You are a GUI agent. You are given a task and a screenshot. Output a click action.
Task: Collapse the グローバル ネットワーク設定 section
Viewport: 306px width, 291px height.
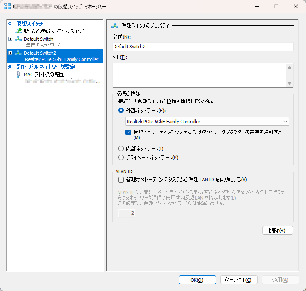[11, 67]
